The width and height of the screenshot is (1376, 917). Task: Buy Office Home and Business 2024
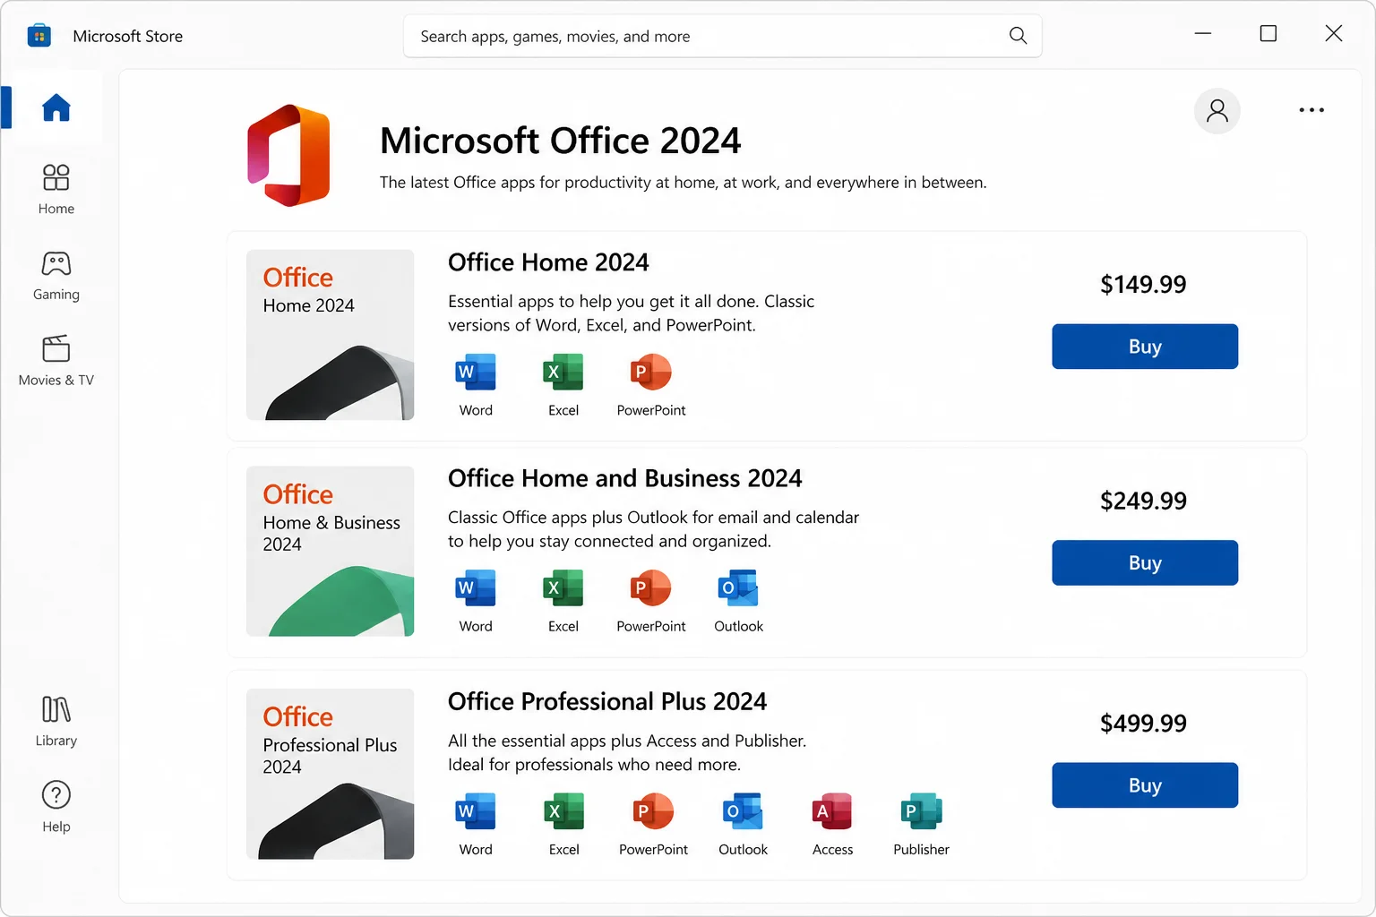click(1145, 562)
